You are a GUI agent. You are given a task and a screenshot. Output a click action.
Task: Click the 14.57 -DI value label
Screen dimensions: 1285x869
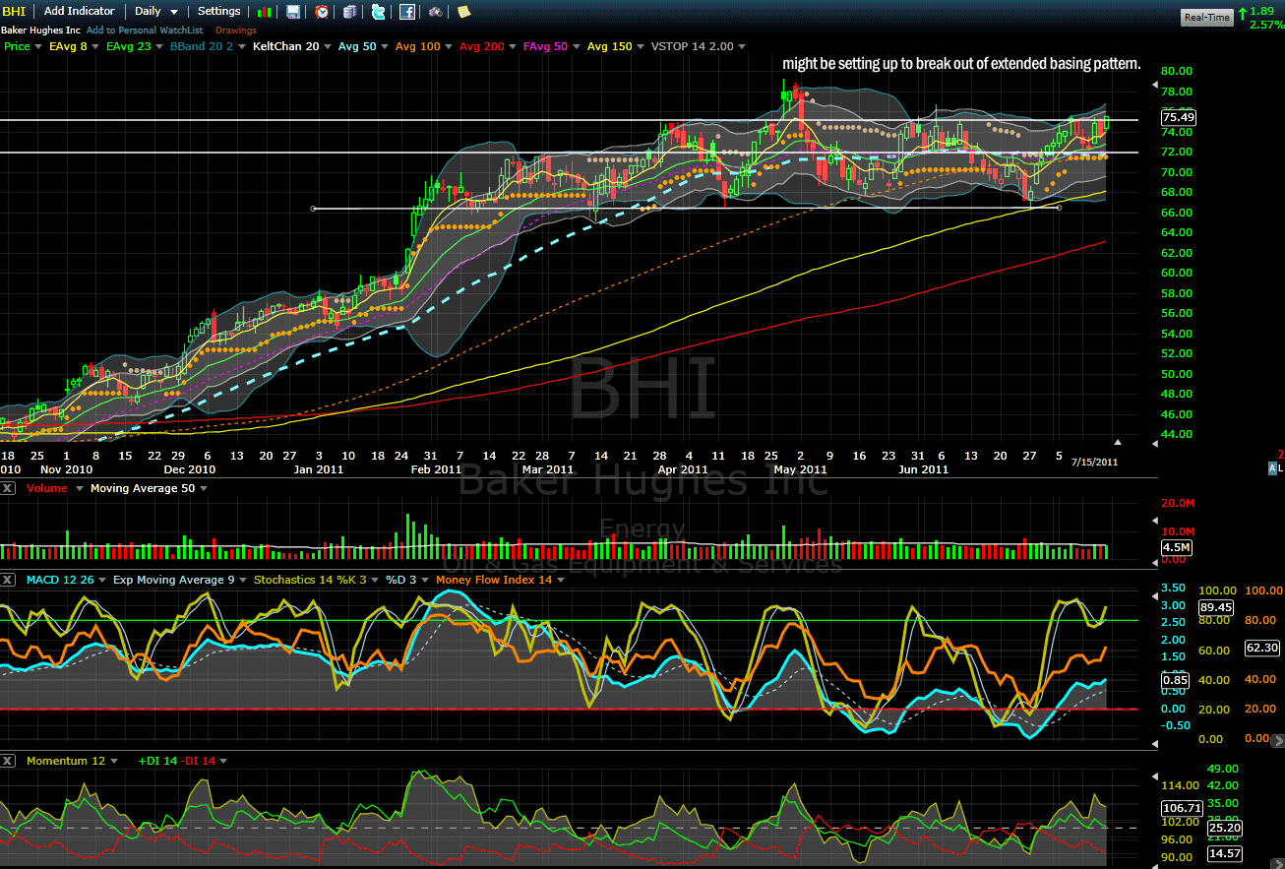[1225, 853]
